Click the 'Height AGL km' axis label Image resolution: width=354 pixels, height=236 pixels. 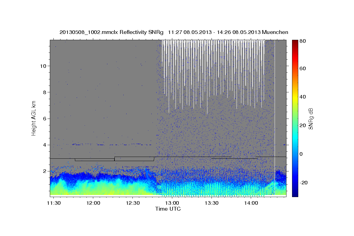[34, 118]
